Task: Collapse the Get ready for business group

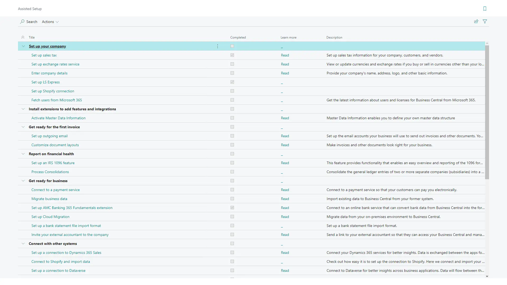Action: [x=23, y=181]
